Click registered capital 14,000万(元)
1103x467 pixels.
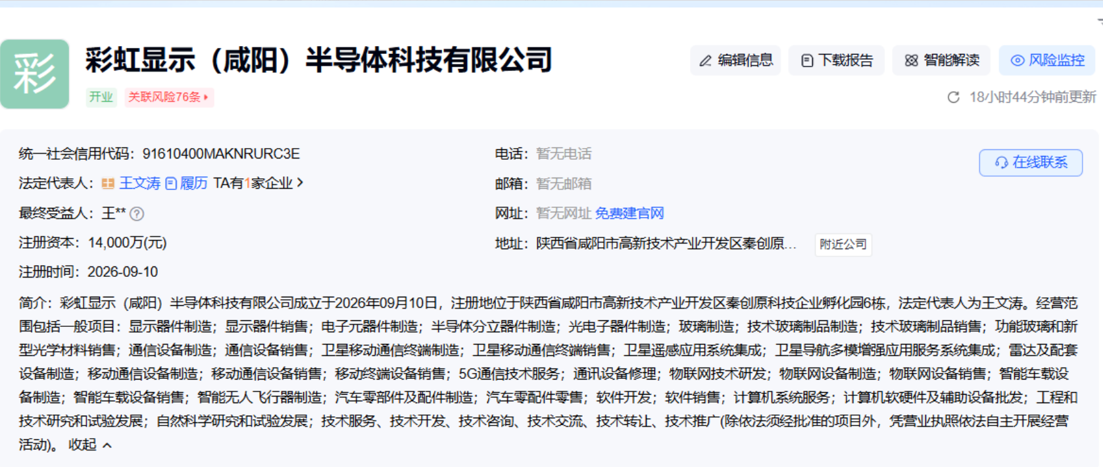point(127,243)
